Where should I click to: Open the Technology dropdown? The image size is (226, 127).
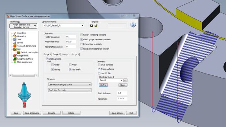click(x=23, y=26)
